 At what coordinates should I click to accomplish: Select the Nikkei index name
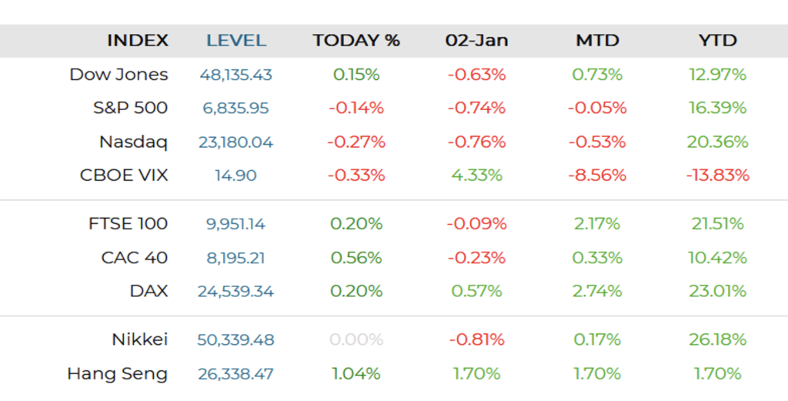139,339
